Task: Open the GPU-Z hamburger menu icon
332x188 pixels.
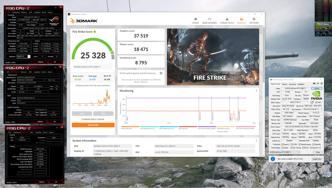Action: 322,84
